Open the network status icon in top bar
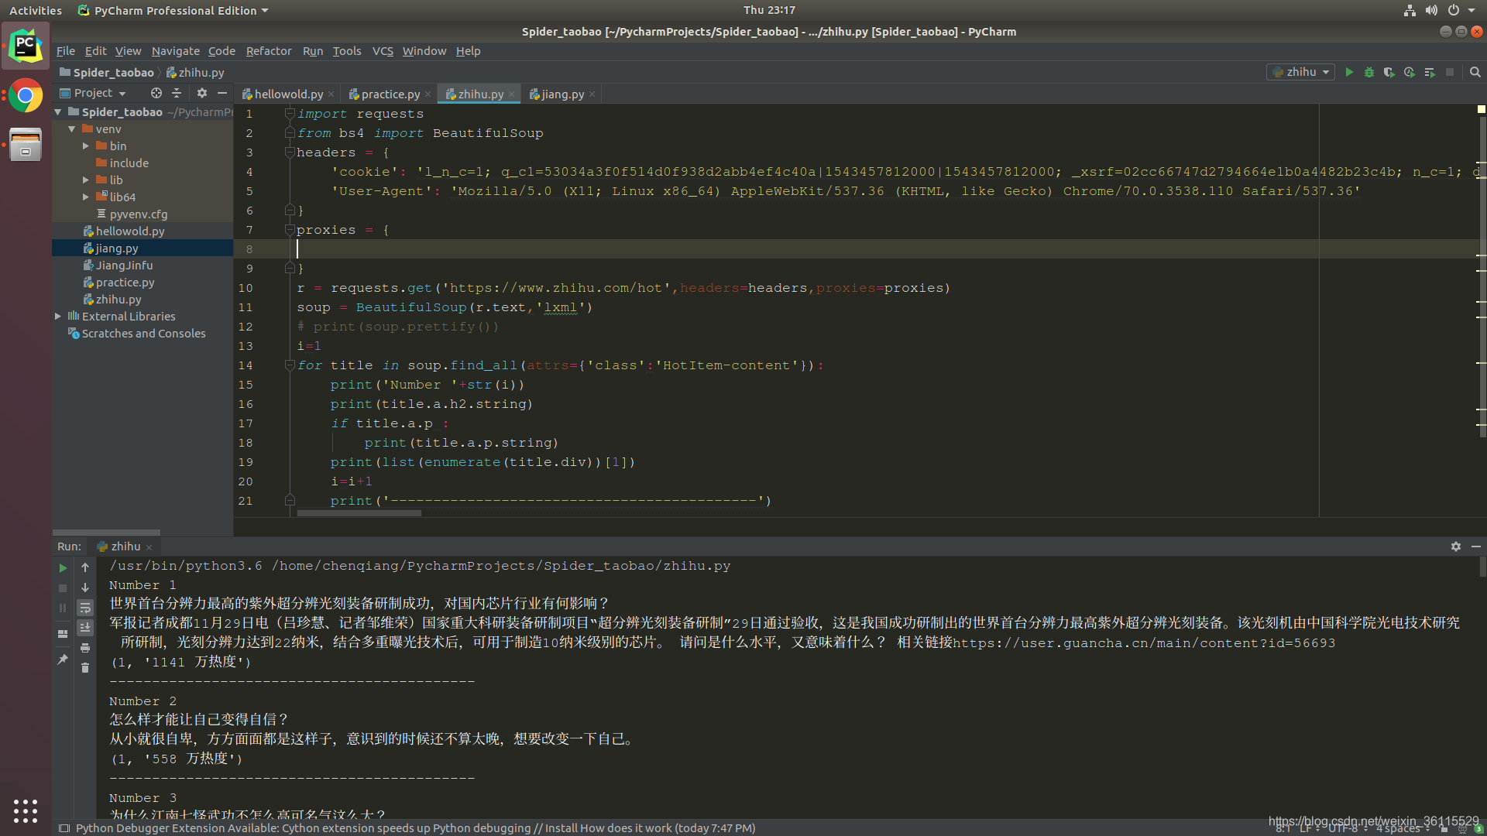 click(1410, 10)
